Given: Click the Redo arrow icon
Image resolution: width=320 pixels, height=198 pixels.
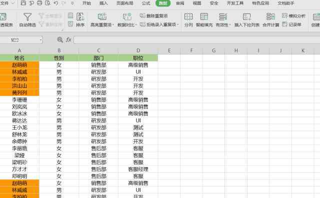Looking at the screenshot, I should click(64, 3).
